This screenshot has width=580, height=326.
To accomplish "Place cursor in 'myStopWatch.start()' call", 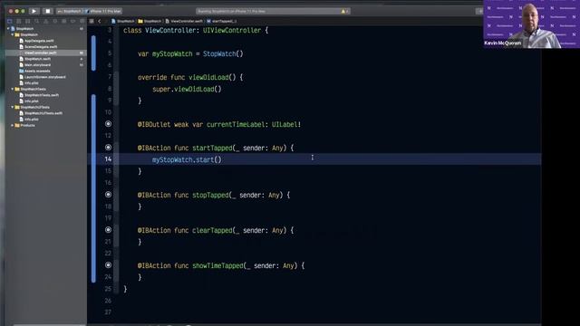I will pos(187,159).
